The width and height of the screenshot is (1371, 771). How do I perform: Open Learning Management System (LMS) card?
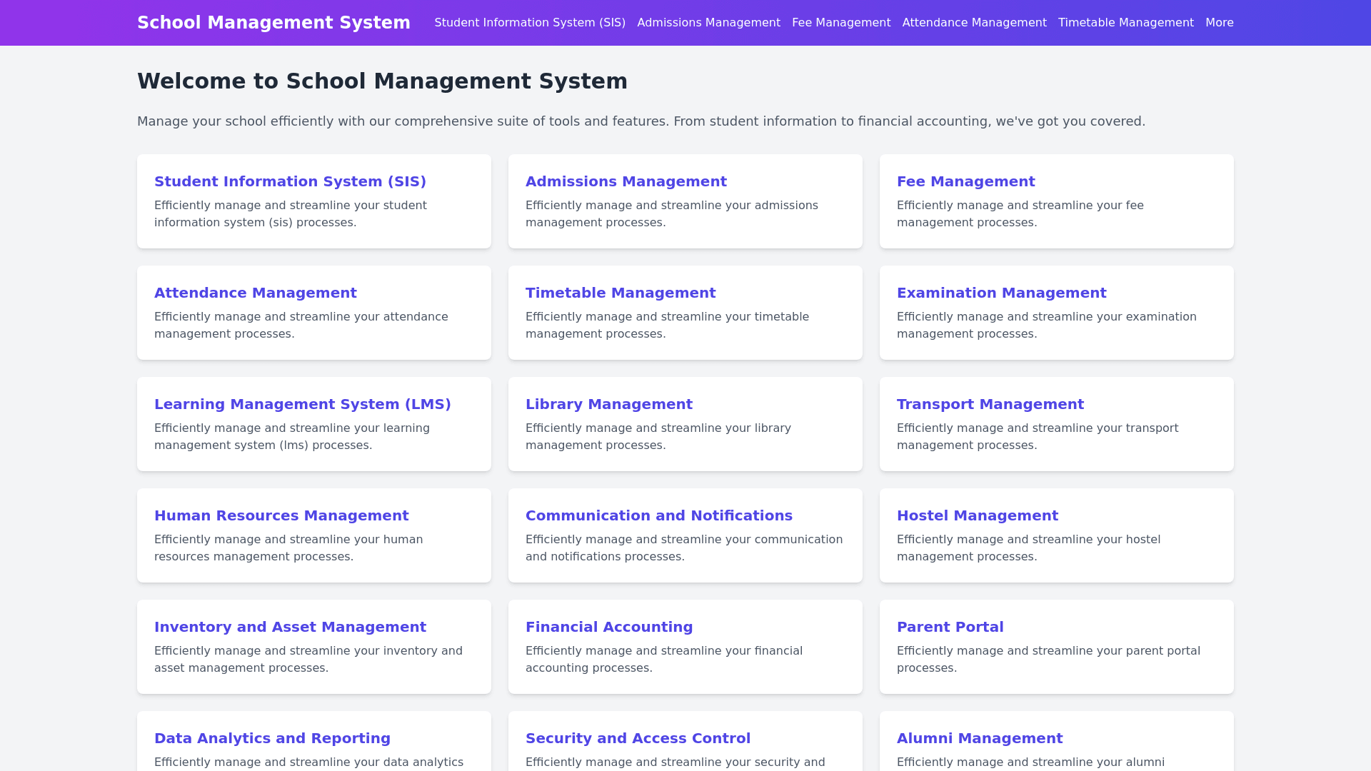click(302, 404)
